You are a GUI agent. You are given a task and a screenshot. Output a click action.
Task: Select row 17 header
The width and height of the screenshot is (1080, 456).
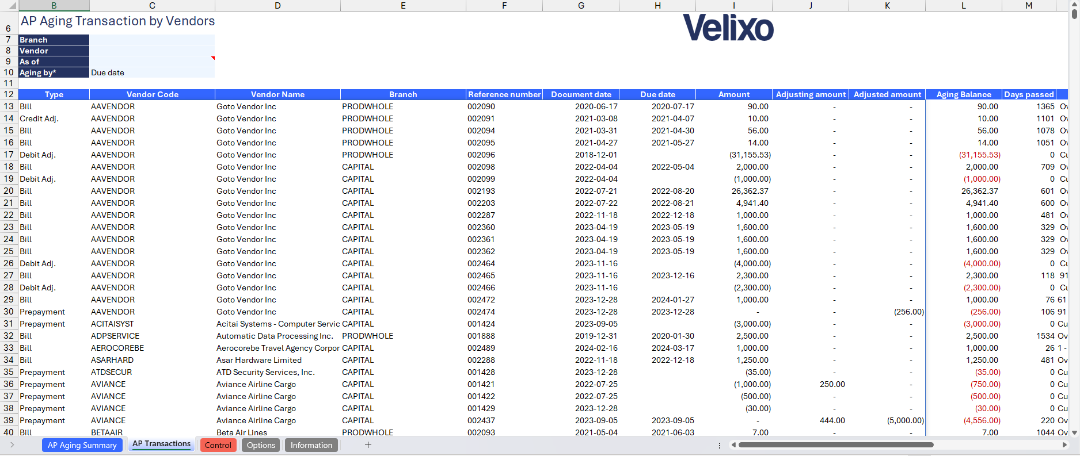point(9,155)
